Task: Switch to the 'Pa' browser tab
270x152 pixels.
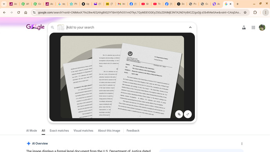Action: pyautogui.click(x=193, y=4)
